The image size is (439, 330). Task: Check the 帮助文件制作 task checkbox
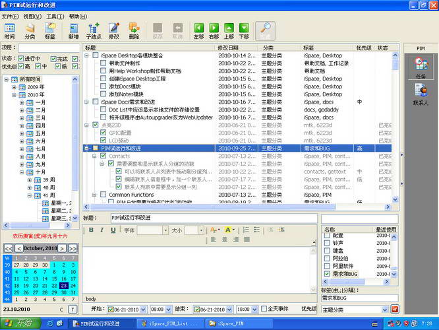[103, 63]
